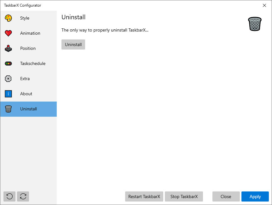The width and height of the screenshot is (272, 205).
Task: Restart TaskbarX using the bottom button
Action: (144, 196)
